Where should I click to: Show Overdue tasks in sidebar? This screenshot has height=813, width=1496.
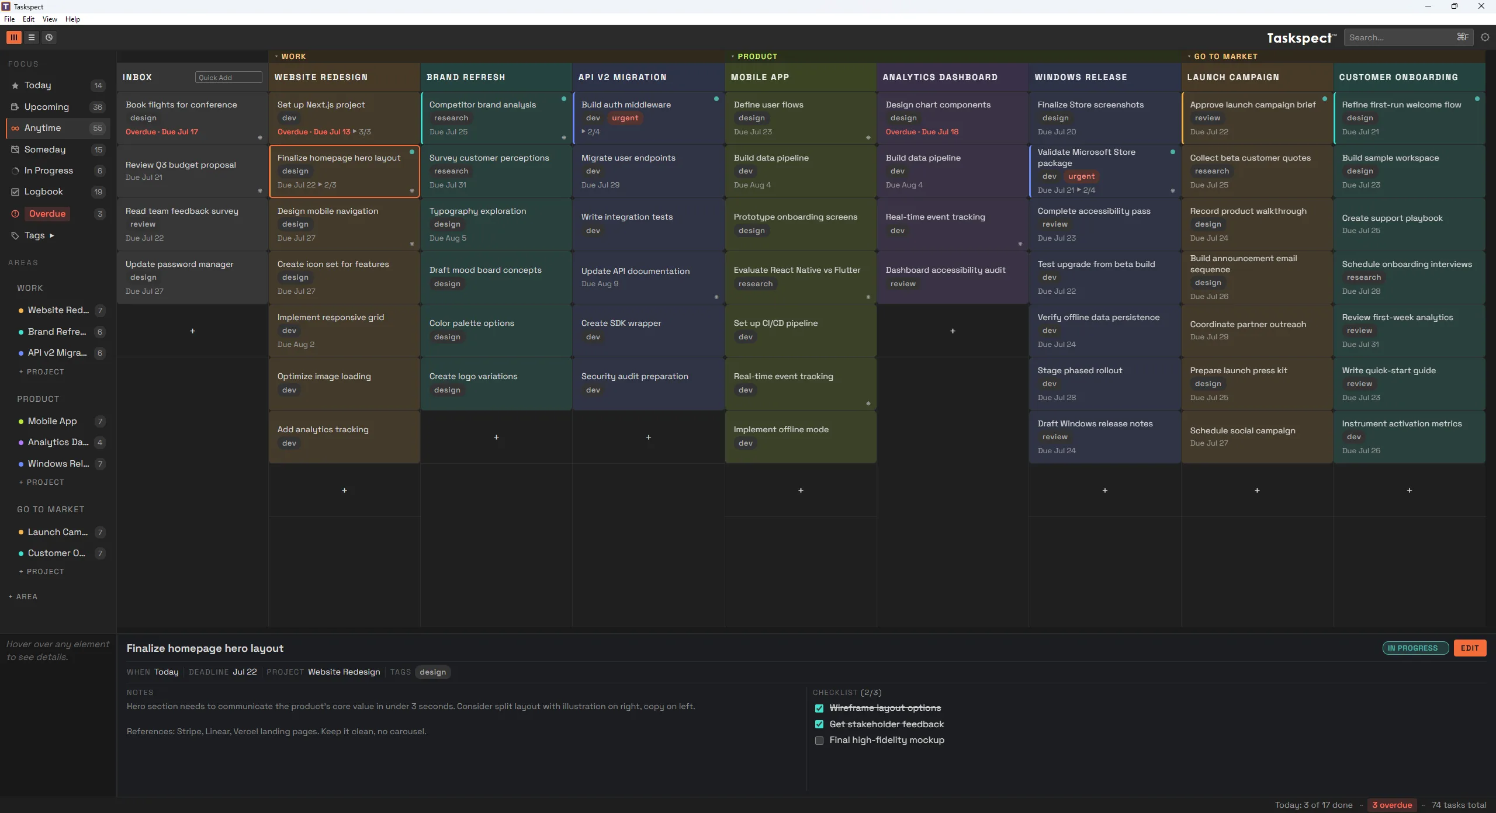[58, 214]
